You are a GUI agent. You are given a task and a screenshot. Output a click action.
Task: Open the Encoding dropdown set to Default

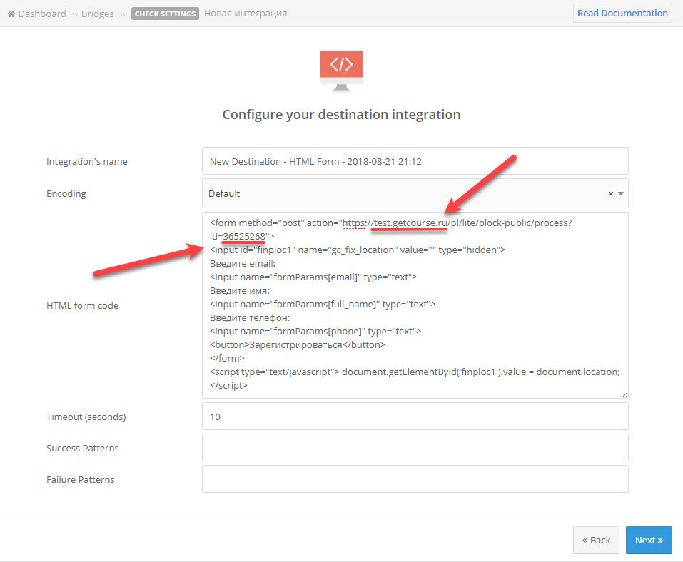pos(415,193)
